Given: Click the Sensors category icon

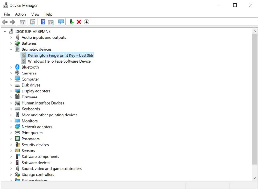Looking at the screenshot, I should tap(17, 150).
